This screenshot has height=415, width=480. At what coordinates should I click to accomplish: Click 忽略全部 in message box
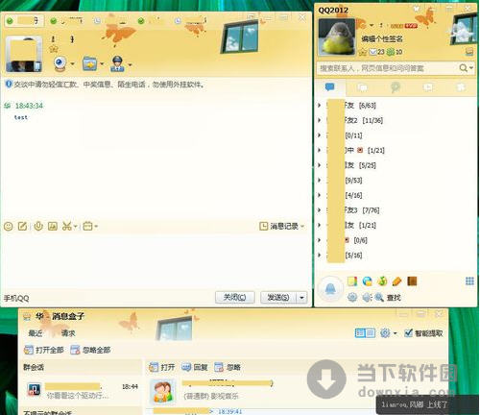[90, 350]
